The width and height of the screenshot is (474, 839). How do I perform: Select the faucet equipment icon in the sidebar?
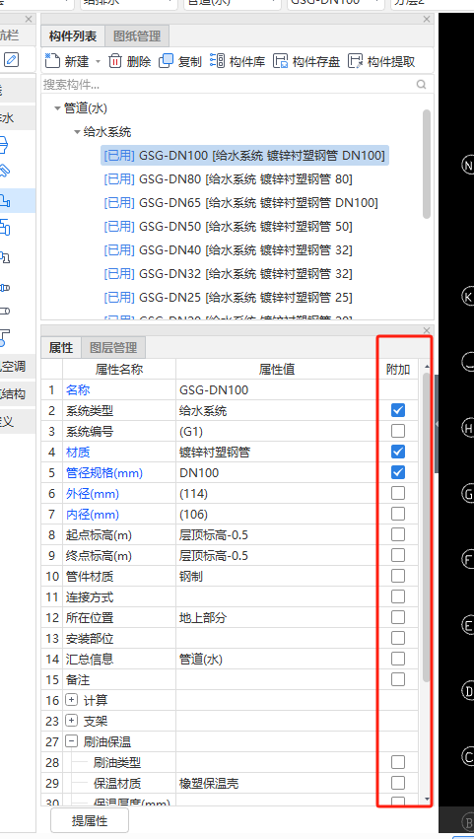point(4,172)
